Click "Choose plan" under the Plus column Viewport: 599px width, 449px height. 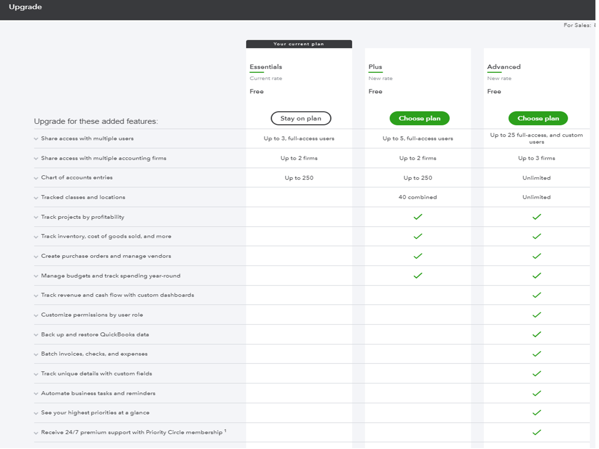coord(419,118)
